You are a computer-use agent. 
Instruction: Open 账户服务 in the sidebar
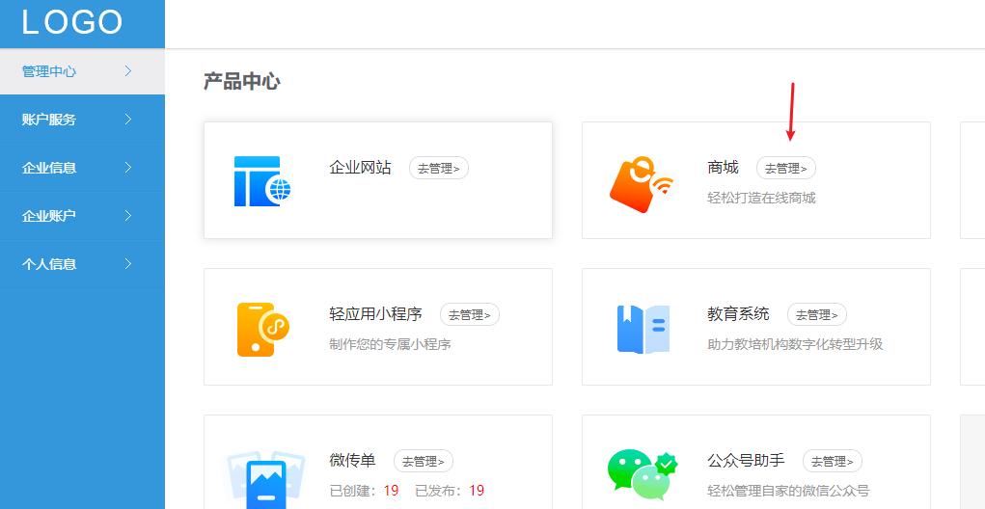[x=82, y=120]
